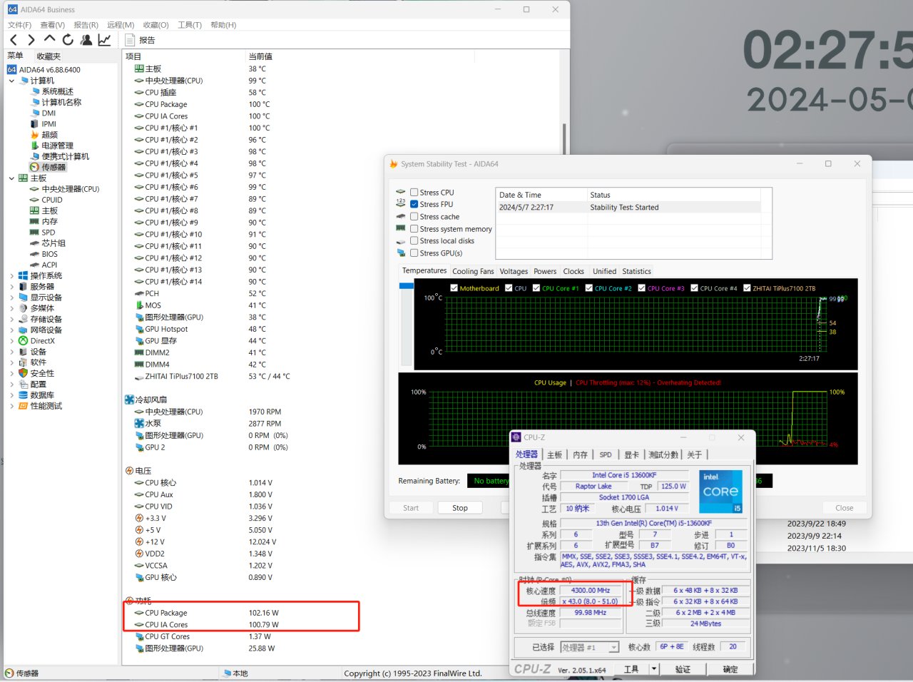Open 内存 under 主板
This screenshot has height=682, width=913.
(x=49, y=222)
